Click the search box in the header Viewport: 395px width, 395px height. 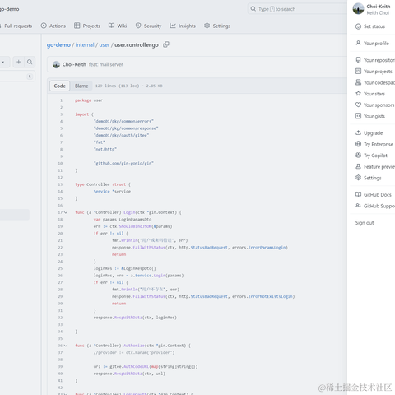[298, 9]
